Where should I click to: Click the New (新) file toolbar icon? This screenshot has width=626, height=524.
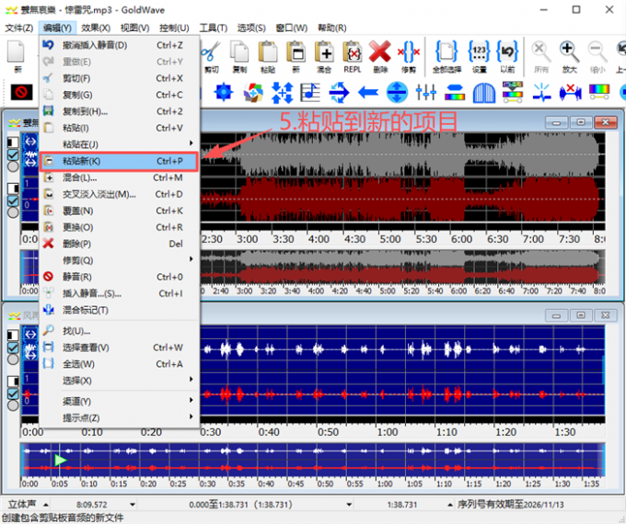pyautogui.click(x=17, y=52)
